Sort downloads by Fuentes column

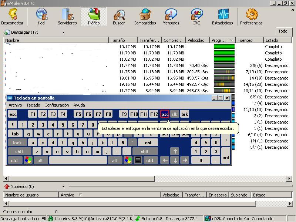tap(249, 40)
